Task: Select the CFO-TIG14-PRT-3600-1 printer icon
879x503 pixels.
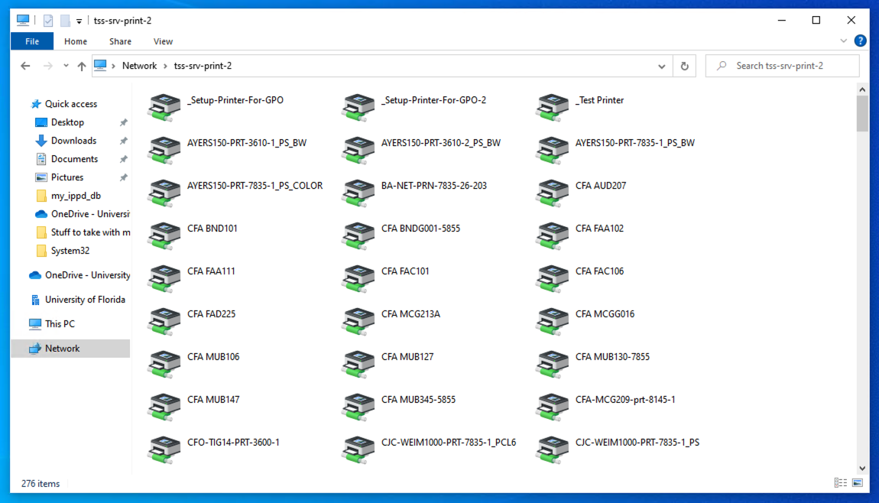Action: (x=164, y=449)
